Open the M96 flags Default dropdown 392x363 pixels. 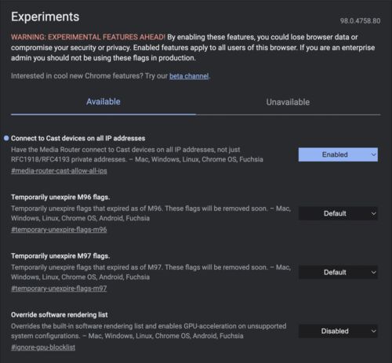(338, 213)
